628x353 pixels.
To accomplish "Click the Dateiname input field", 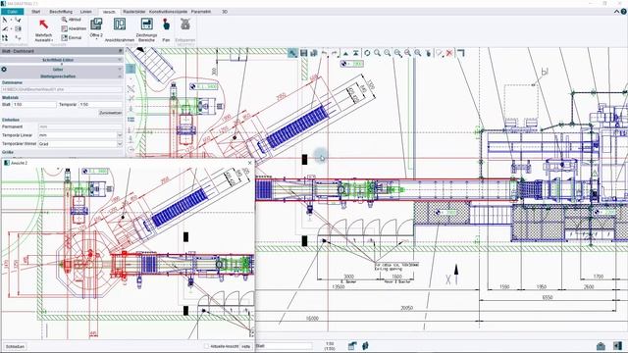I will (x=62, y=89).
